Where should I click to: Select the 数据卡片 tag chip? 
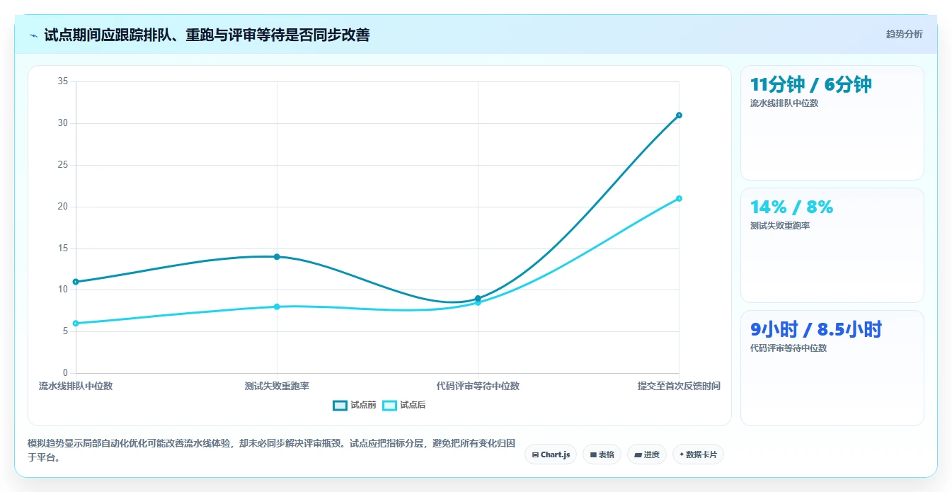pos(698,454)
